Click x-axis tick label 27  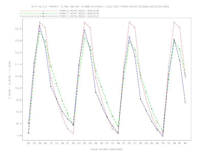[x=79, y=143]
